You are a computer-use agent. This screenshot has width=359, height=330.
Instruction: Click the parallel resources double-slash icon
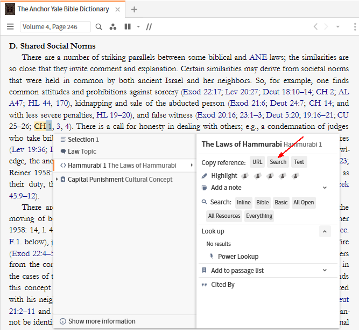click(149, 27)
